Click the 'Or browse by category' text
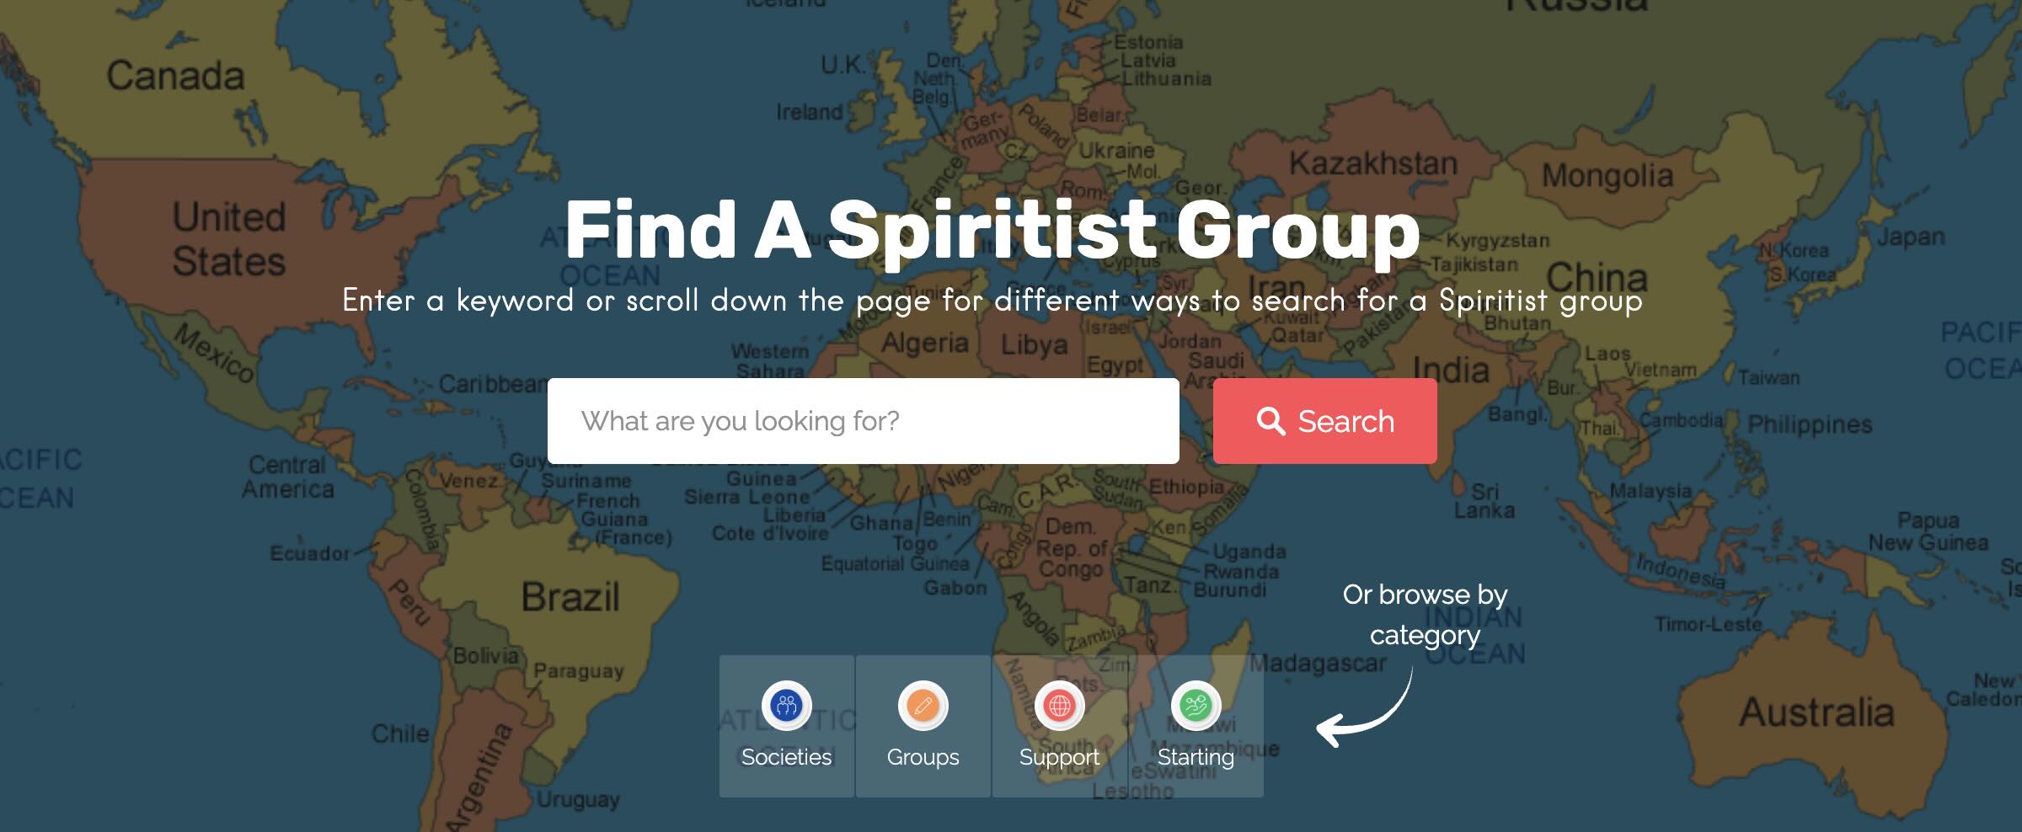Image resolution: width=2022 pixels, height=832 pixels. tap(1425, 615)
